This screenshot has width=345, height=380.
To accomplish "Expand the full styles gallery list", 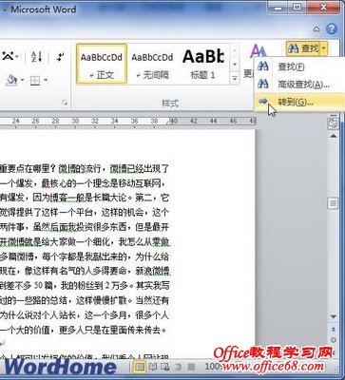I will [x=235, y=78].
